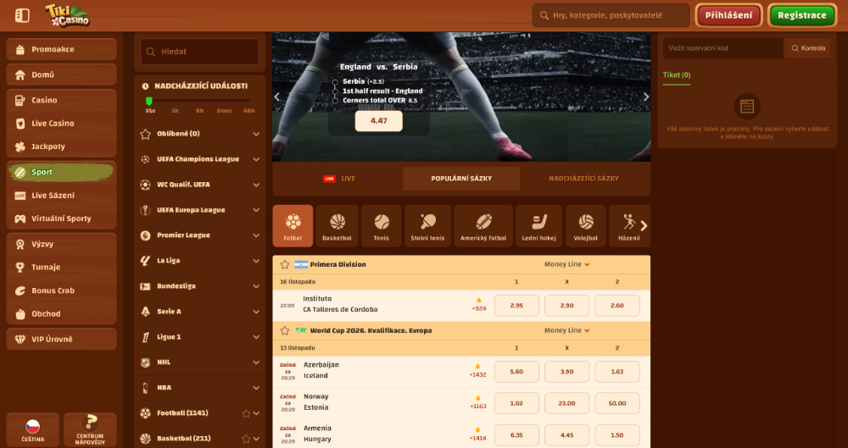The image size is (848, 448).
Task: Pick draw odds 23.00 for Norway vs Estonia
Action: point(566,404)
